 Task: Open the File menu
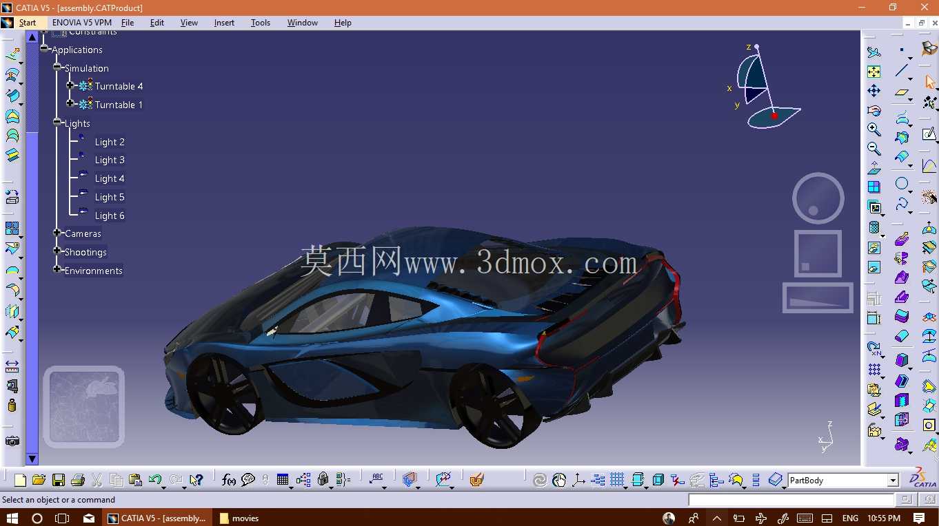point(128,23)
